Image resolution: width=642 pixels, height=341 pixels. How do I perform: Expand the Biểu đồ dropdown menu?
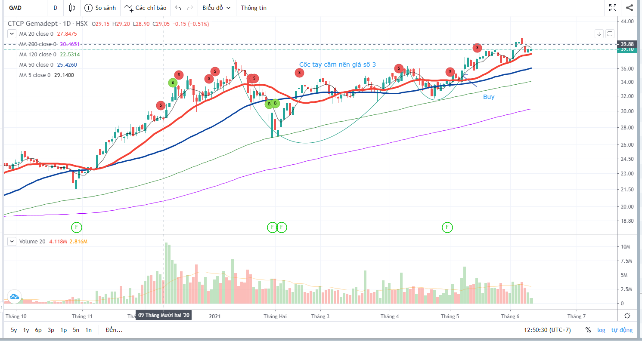pyautogui.click(x=216, y=8)
